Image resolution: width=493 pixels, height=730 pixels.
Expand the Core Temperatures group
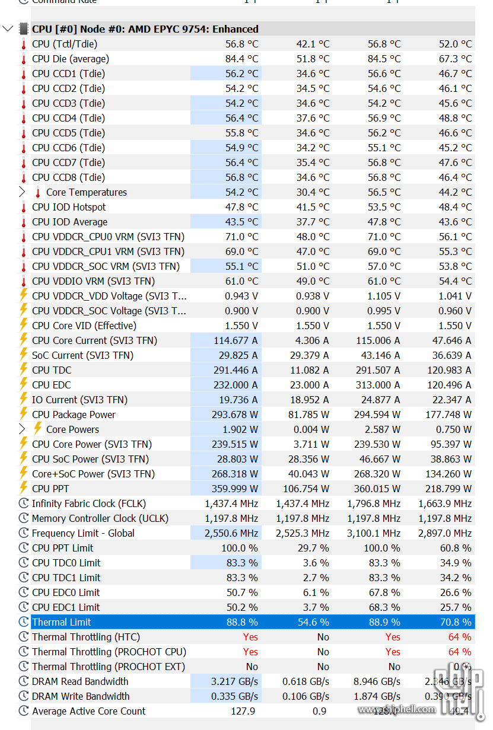[21, 192]
